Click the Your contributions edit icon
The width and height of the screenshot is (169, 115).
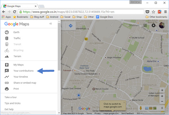[7, 71]
